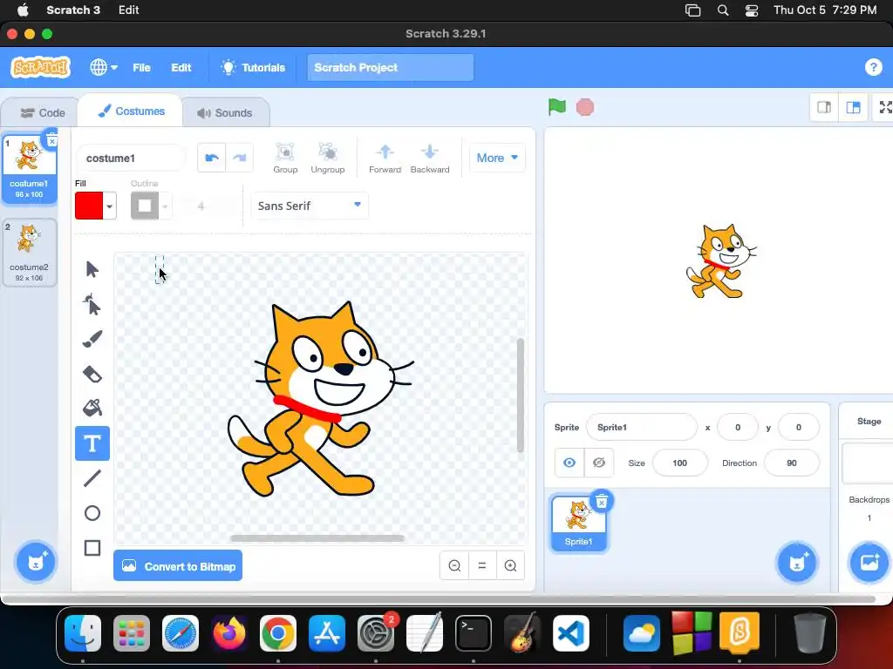Screen dimensions: 893x669
Task: Select the arrow Select tool
Action: click(x=92, y=269)
